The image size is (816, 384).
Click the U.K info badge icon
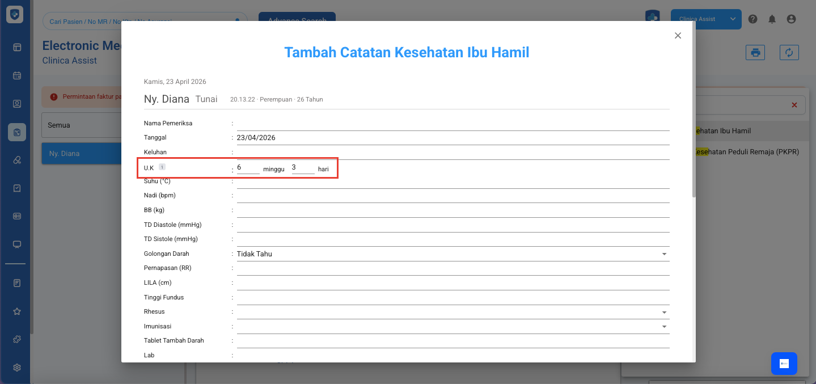coord(162,167)
